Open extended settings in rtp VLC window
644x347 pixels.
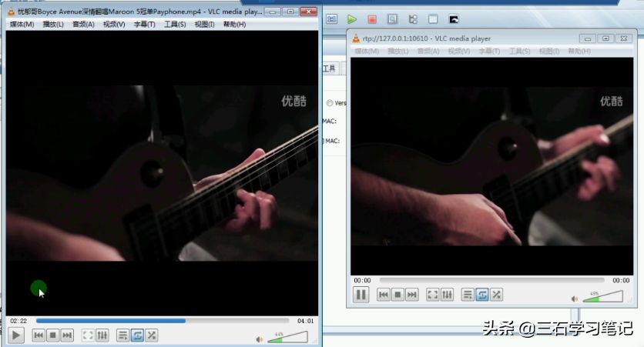[x=448, y=295]
